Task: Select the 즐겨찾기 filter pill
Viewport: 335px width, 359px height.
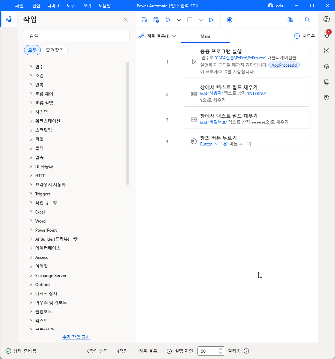Action: click(55, 50)
